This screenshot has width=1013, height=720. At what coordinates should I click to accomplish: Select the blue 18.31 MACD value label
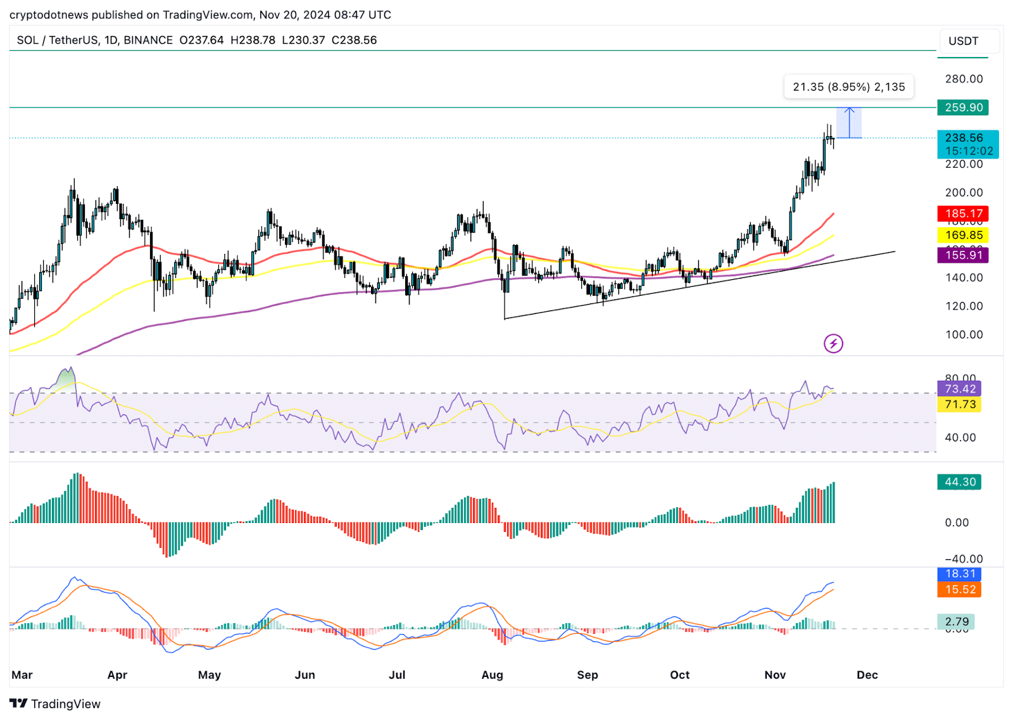[x=959, y=574]
